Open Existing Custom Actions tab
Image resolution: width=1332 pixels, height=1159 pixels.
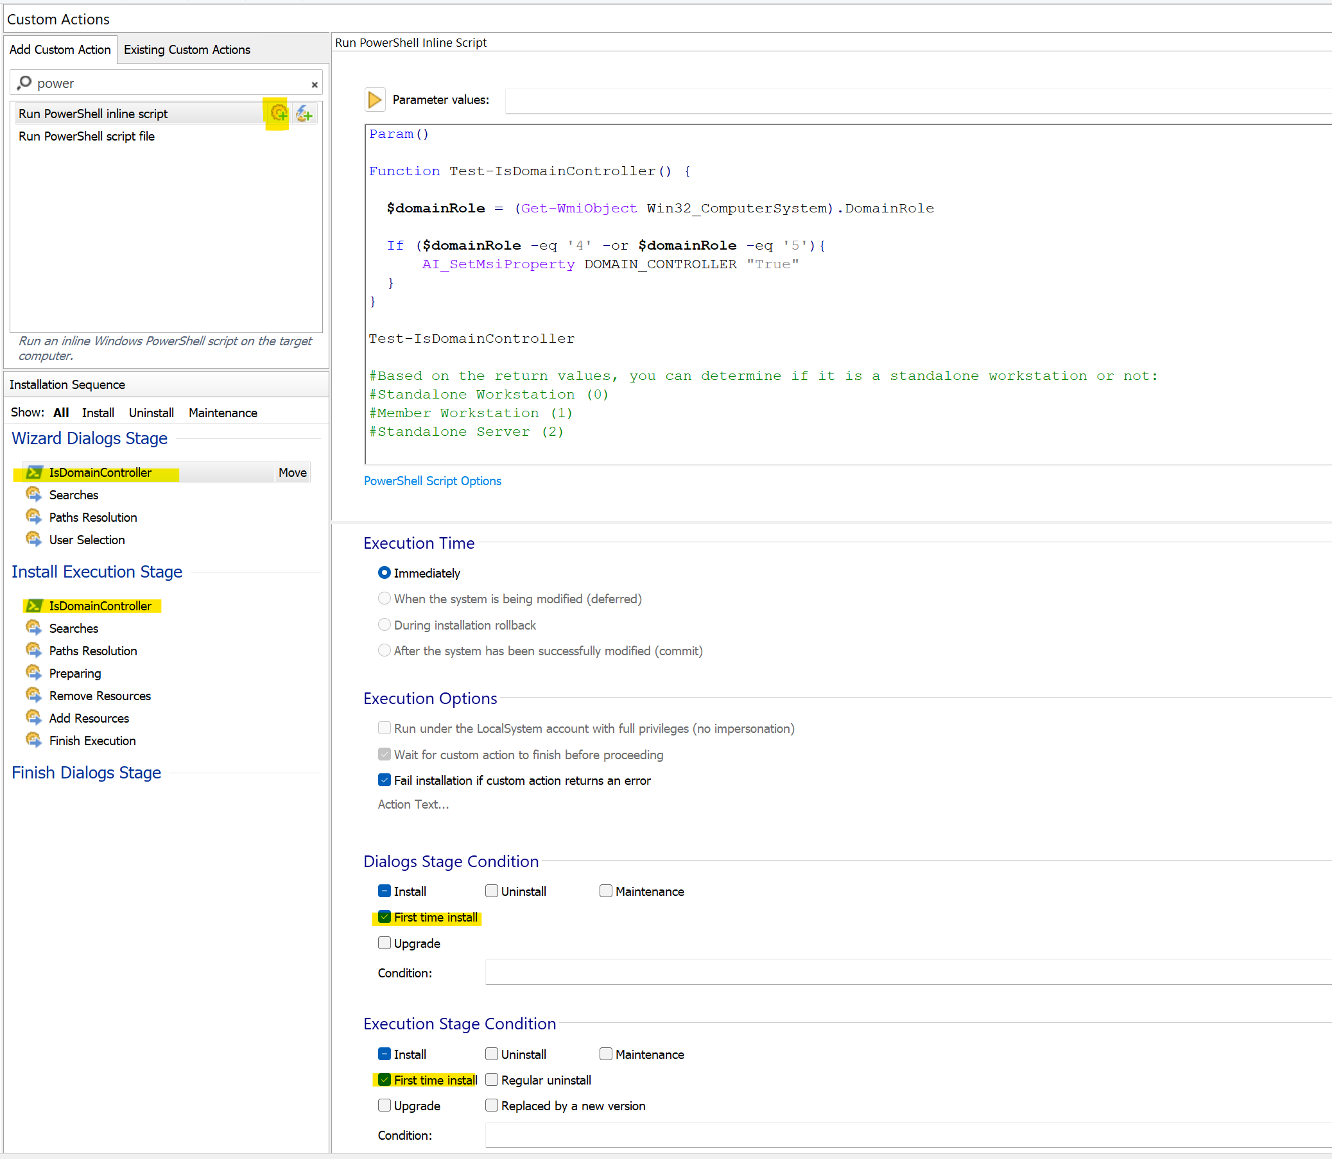point(187,50)
